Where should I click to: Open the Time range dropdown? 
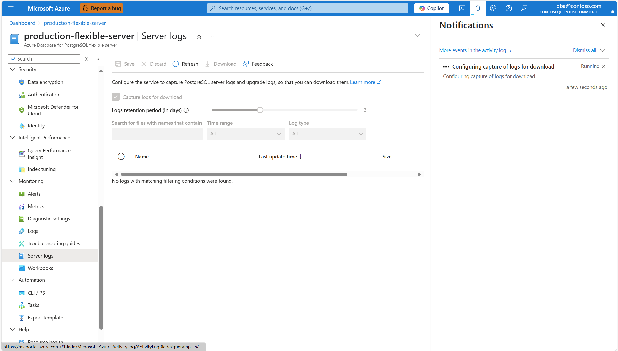point(246,134)
